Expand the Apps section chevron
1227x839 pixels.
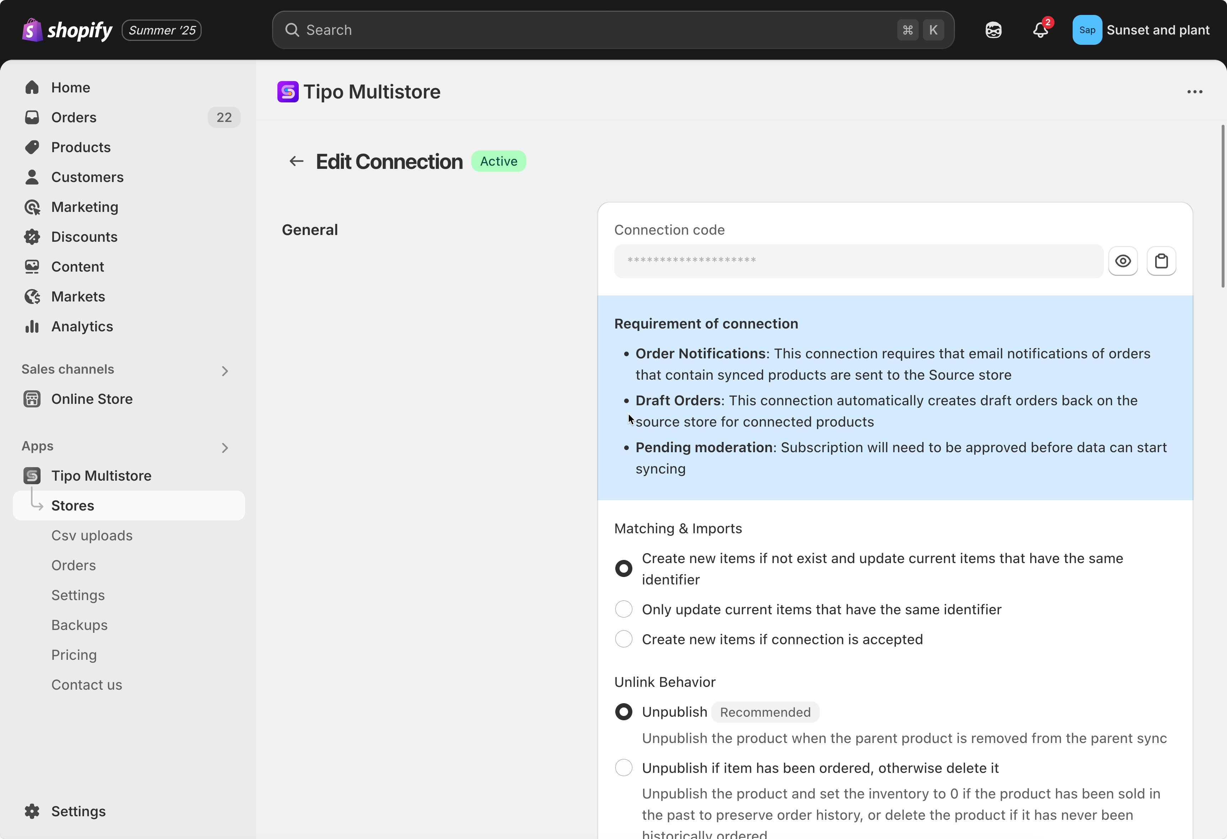[x=225, y=448]
